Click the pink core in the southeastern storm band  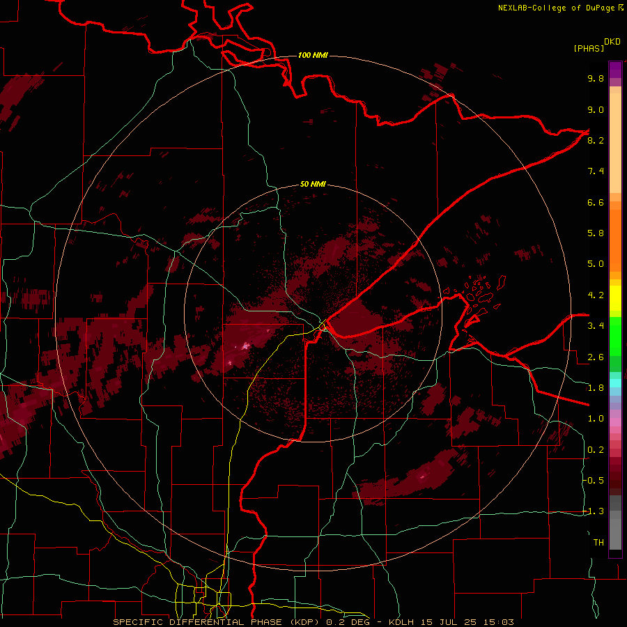pyautogui.click(x=423, y=477)
